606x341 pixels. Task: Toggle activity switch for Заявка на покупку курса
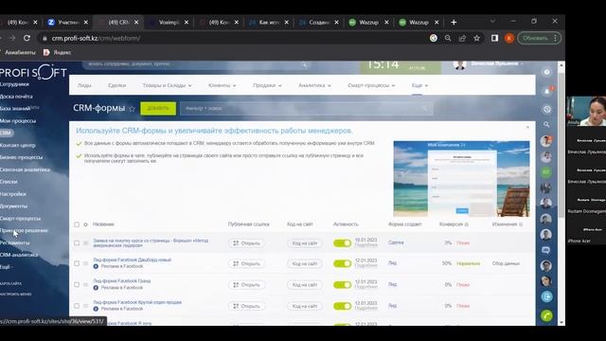[x=342, y=242]
